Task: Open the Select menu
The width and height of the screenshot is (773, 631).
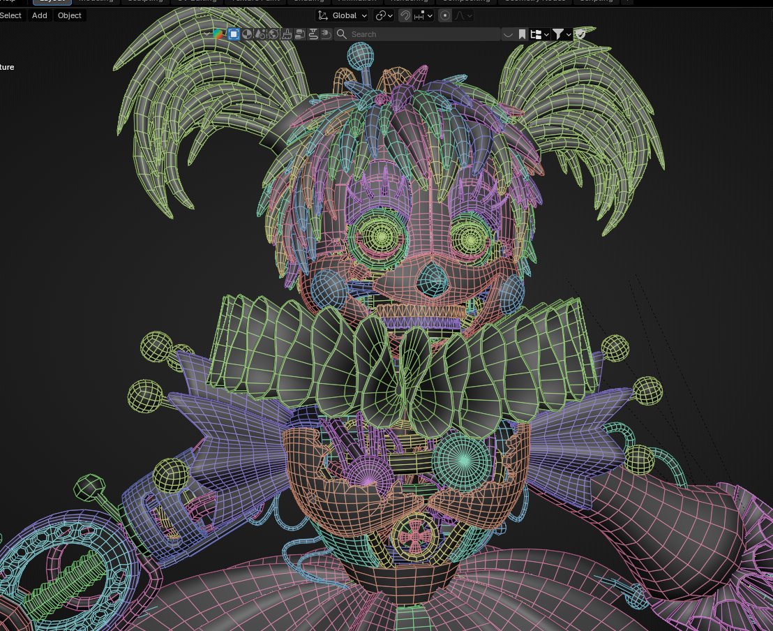Action: tap(10, 15)
